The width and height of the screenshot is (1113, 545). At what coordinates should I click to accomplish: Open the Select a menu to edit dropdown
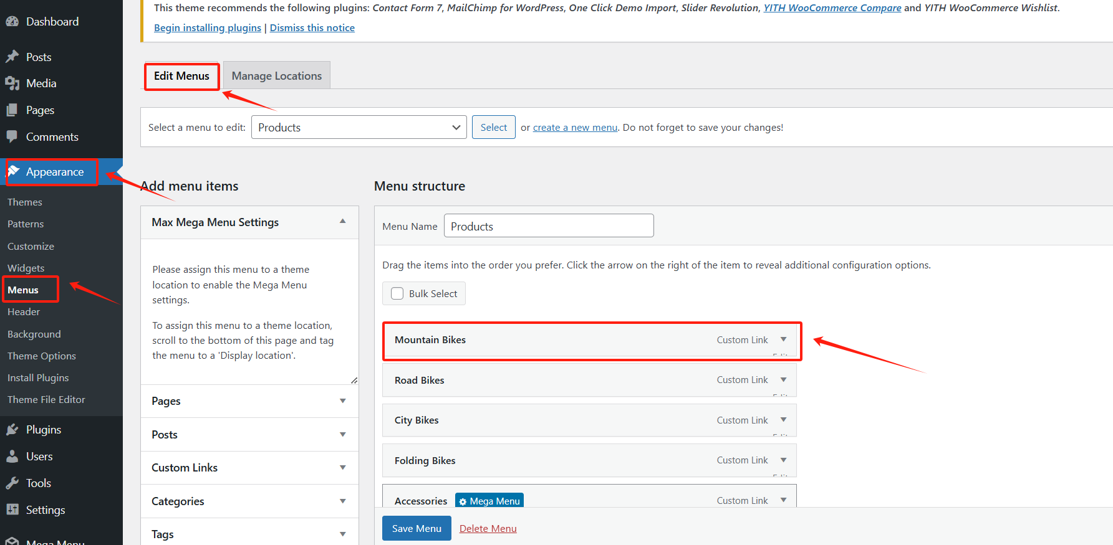359,127
